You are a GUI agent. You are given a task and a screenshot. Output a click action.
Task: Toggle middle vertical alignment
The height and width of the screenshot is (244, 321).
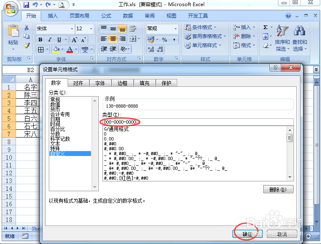(113, 28)
